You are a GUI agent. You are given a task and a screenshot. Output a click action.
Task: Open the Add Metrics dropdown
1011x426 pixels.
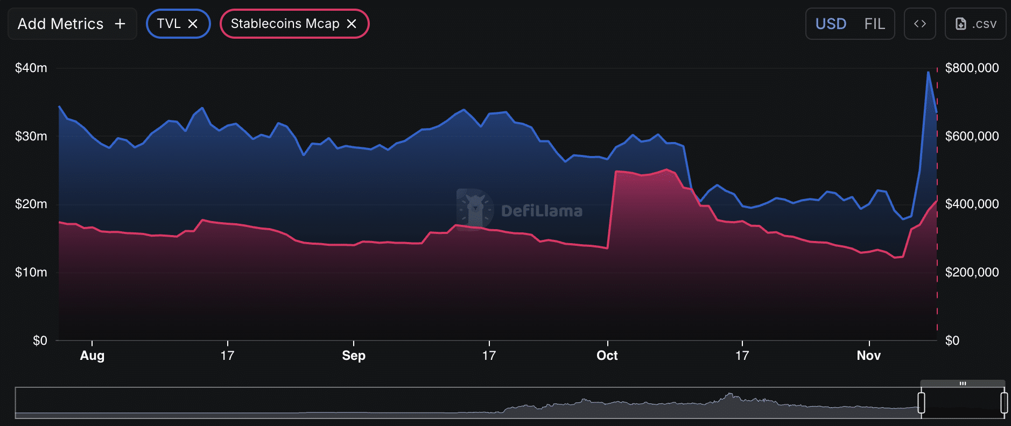click(x=60, y=24)
